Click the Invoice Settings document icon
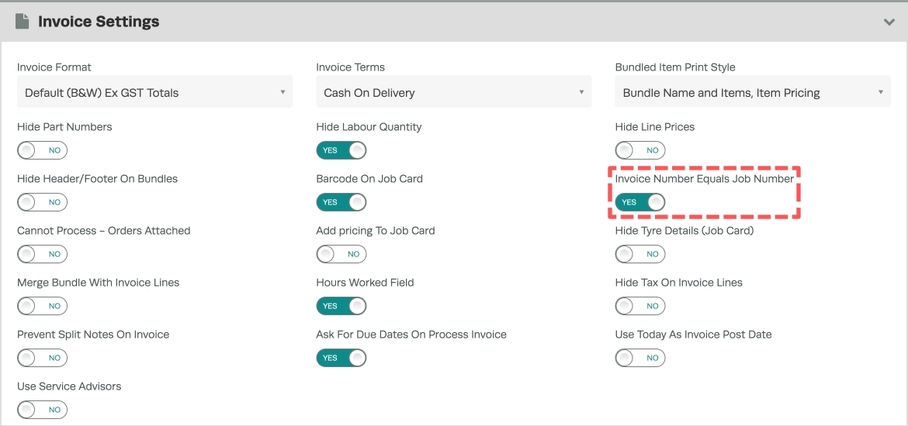Image resolution: width=908 pixels, height=426 pixels. click(22, 22)
